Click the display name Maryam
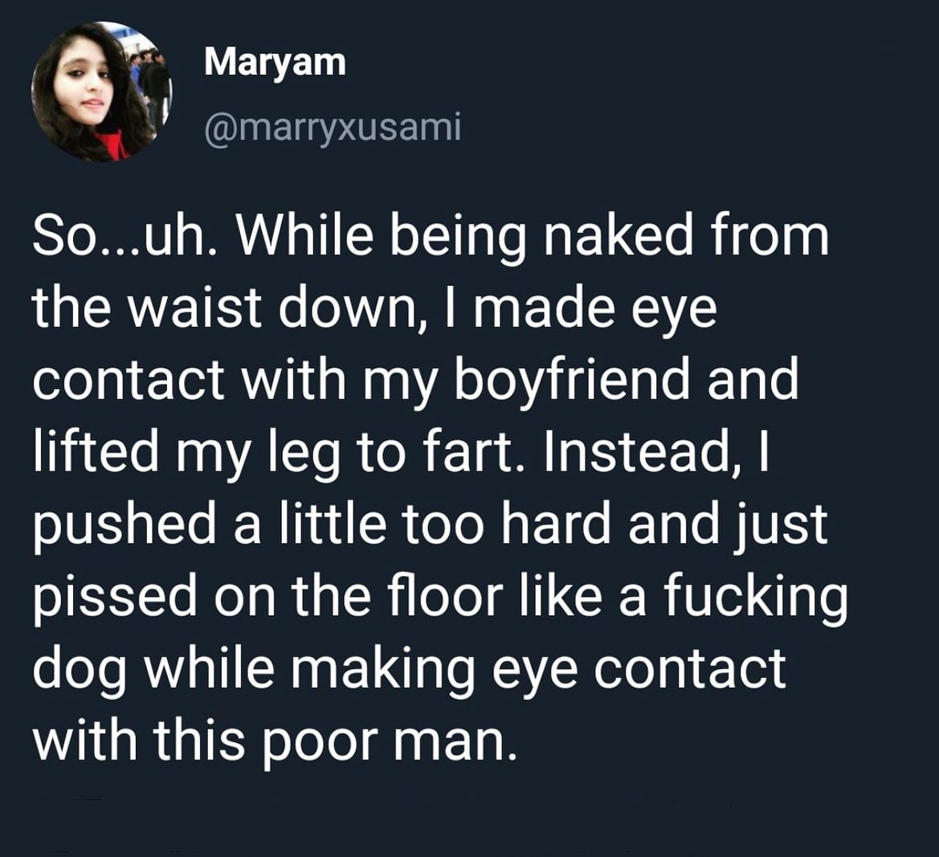Screen dimensions: 939x857 [275, 64]
